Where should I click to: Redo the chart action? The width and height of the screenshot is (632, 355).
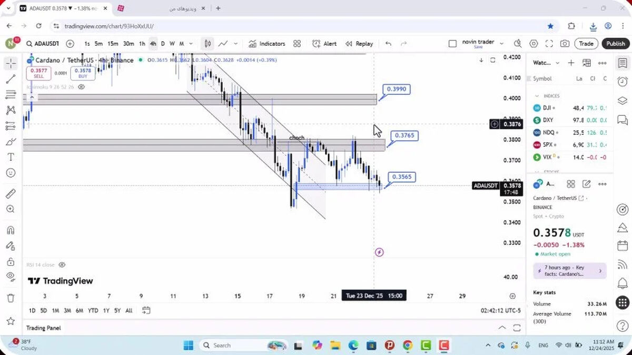[x=404, y=44]
